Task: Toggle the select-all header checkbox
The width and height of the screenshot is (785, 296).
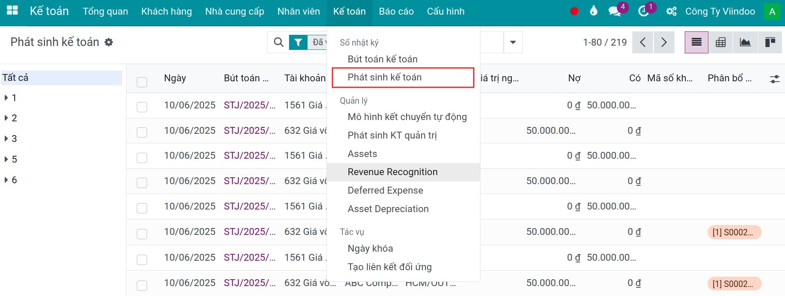Action: 142,82
